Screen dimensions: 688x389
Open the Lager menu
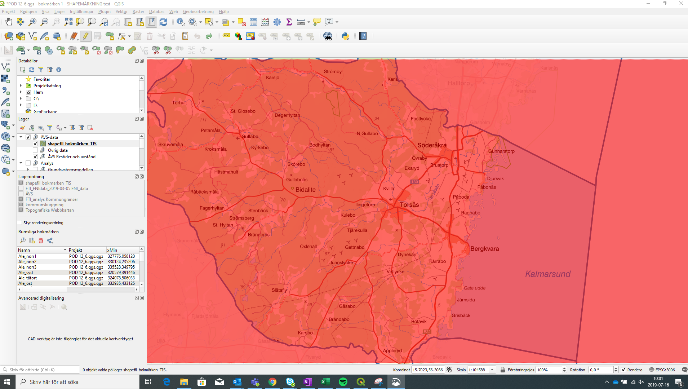coord(59,12)
